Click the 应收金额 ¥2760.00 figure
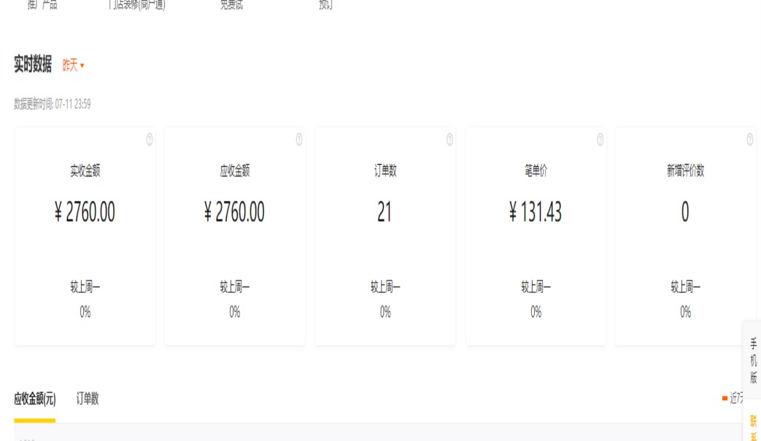Viewport: 761px width, 441px height. click(234, 212)
